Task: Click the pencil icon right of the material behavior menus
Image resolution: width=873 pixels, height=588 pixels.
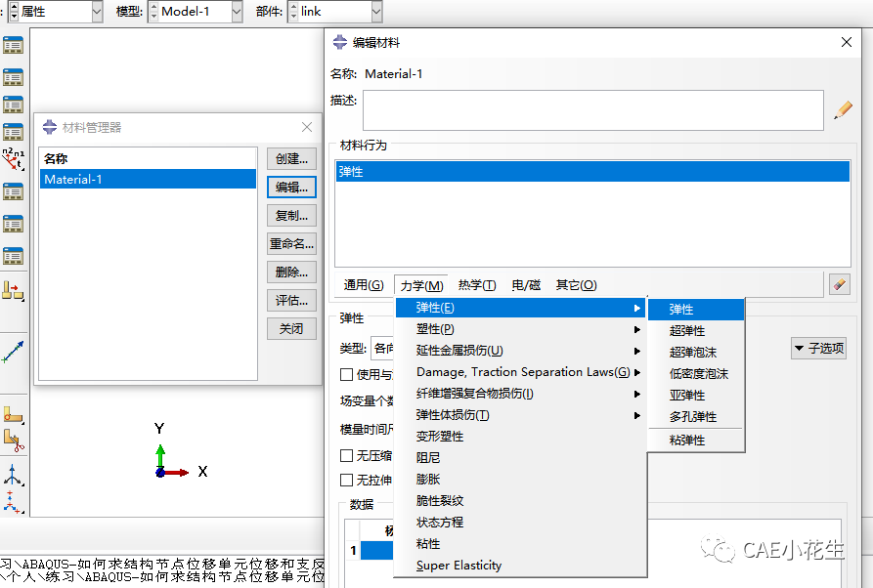Action: 839,284
